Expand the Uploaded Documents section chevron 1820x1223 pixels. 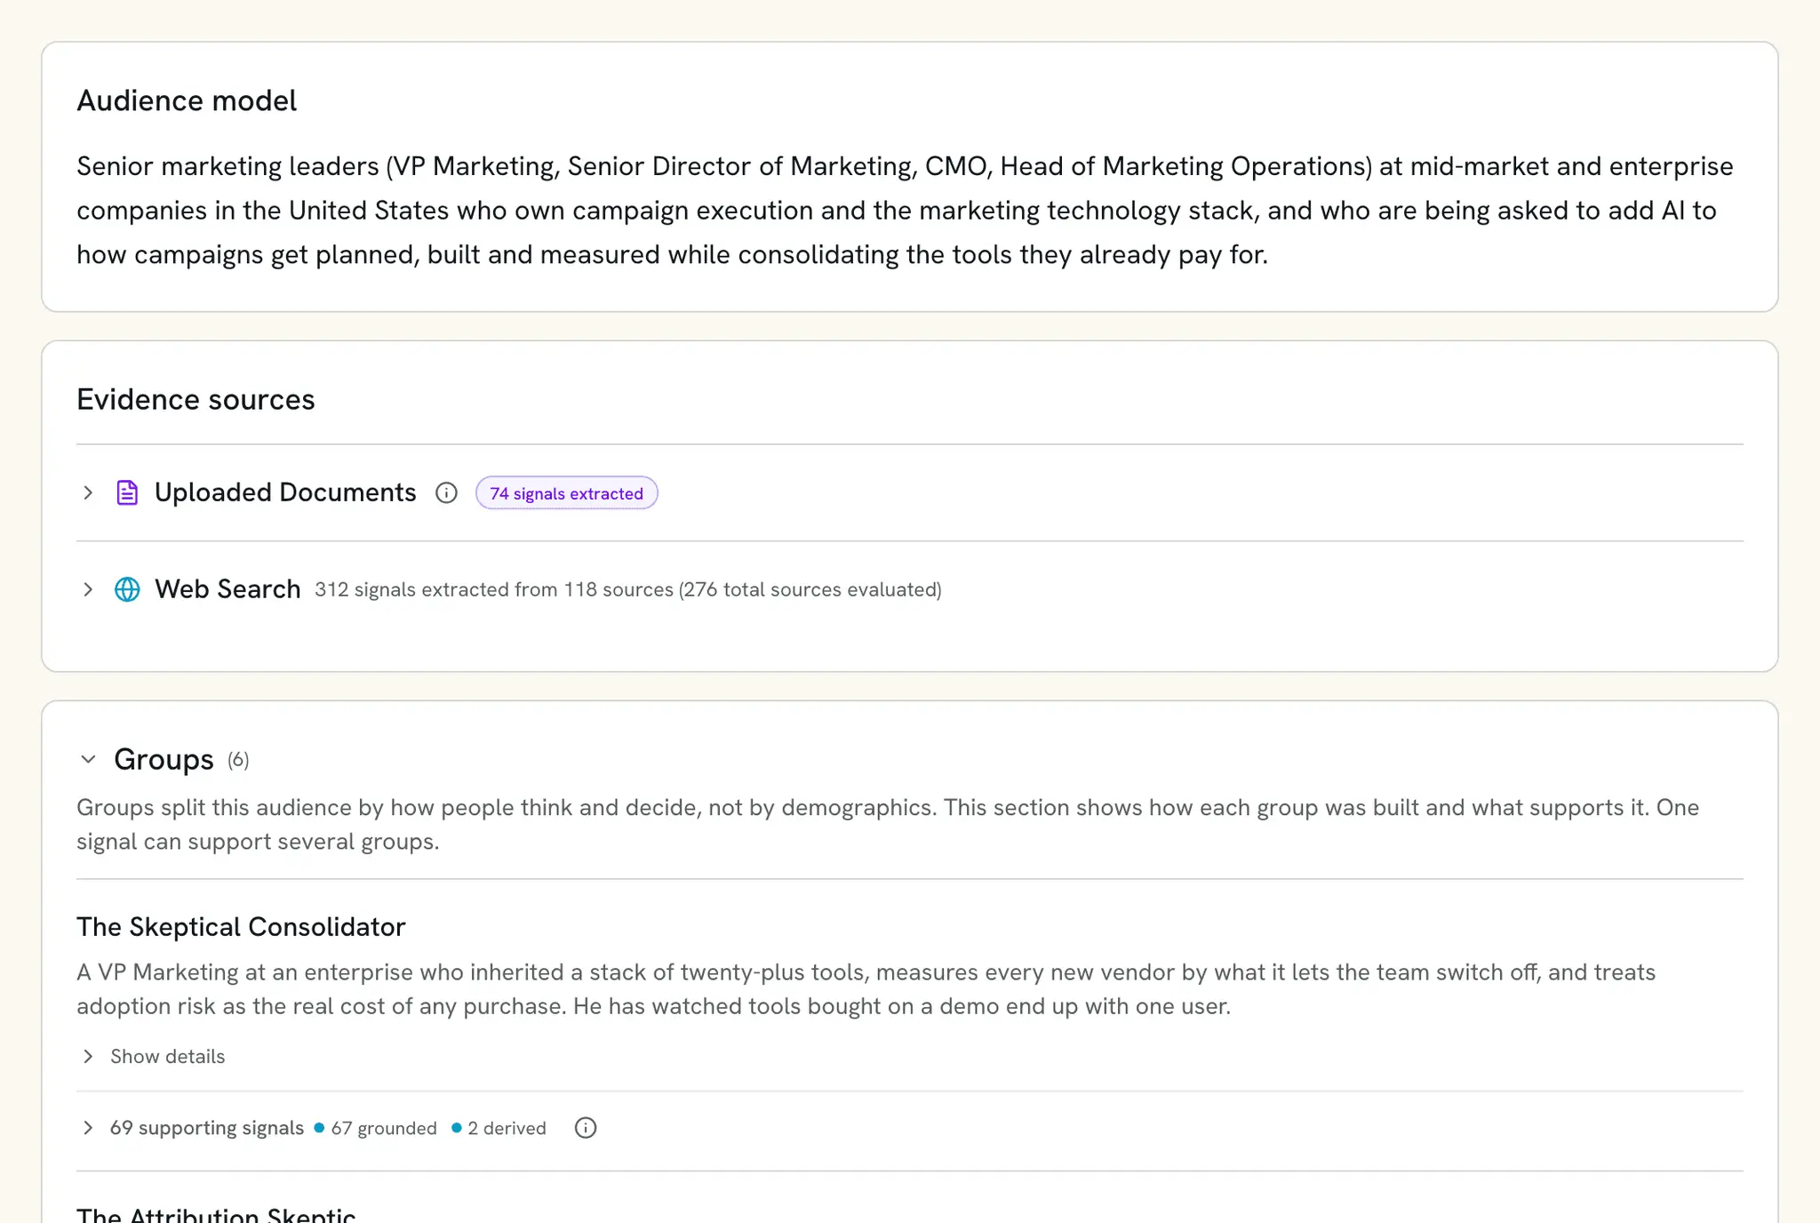click(x=88, y=492)
